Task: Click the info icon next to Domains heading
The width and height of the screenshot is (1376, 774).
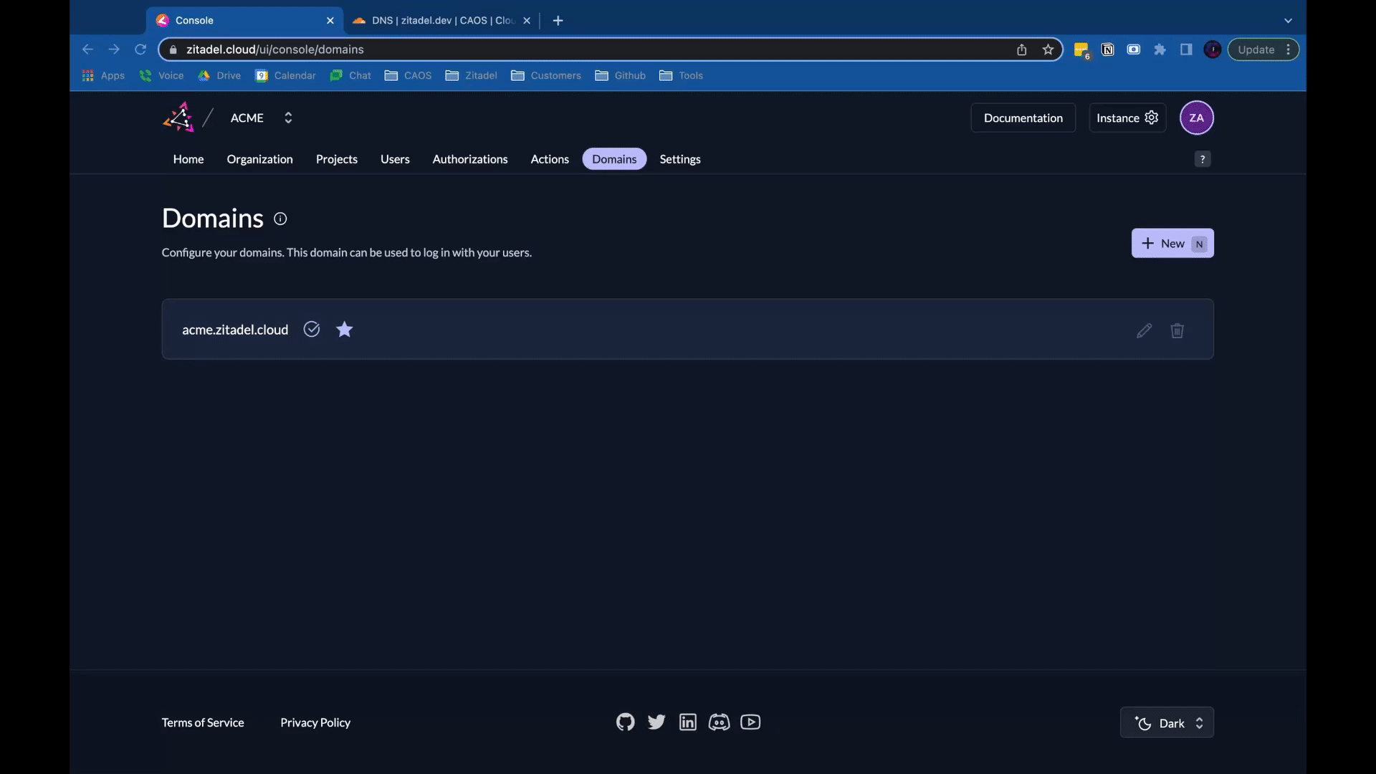Action: [279, 219]
